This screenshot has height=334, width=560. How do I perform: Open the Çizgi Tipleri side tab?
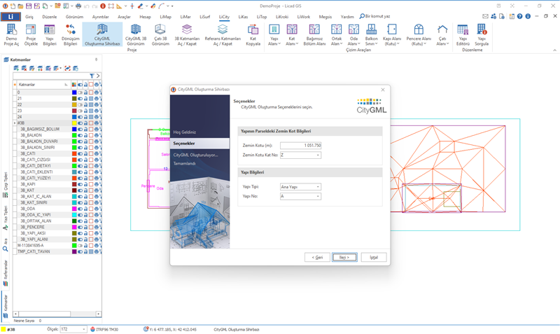click(6, 185)
